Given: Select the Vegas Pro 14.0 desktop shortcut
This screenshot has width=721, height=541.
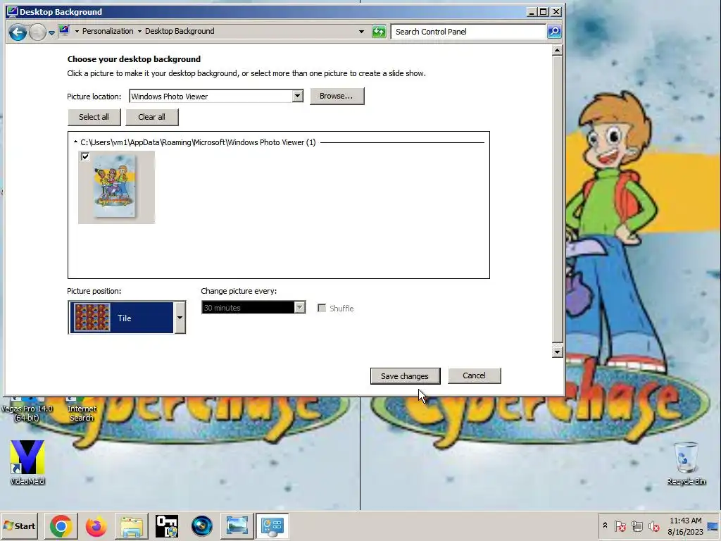Looking at the screenshot, I should [27, 409].
